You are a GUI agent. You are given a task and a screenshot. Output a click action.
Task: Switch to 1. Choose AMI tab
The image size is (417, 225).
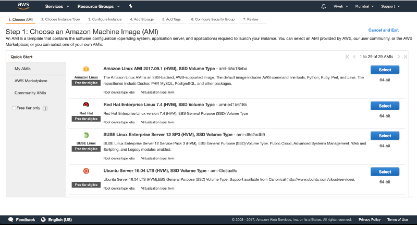point(20,19)
